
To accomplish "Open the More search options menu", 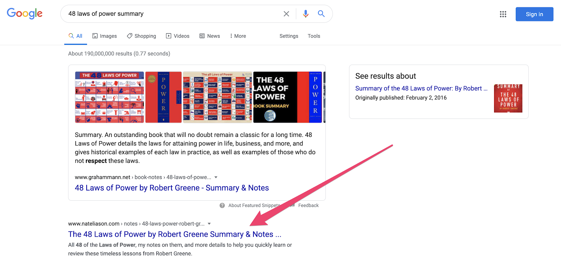I will 238,36.
